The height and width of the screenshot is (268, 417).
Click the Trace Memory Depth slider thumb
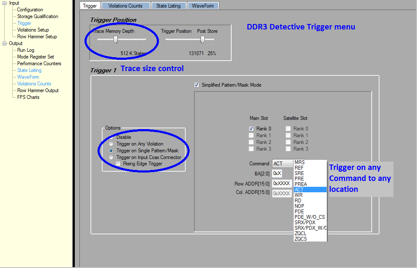click(116, 40)
